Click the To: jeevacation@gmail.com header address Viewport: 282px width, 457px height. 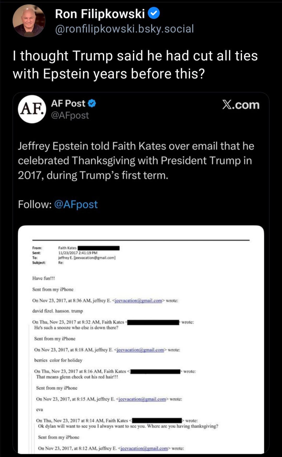87,258
